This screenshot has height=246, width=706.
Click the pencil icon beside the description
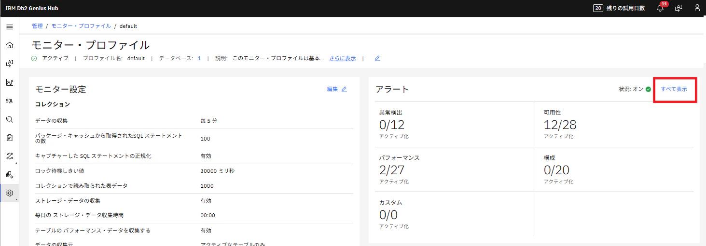click(377, 58)
